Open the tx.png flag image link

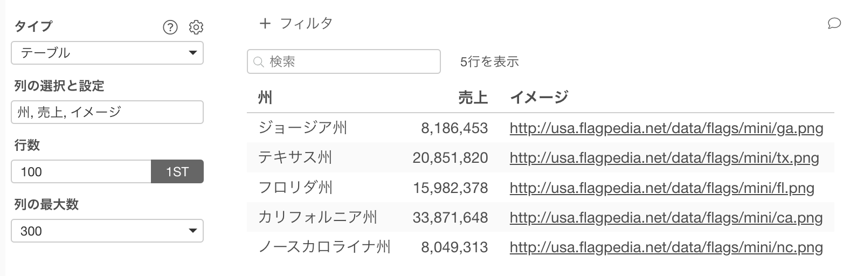click(x=665, y=158)
